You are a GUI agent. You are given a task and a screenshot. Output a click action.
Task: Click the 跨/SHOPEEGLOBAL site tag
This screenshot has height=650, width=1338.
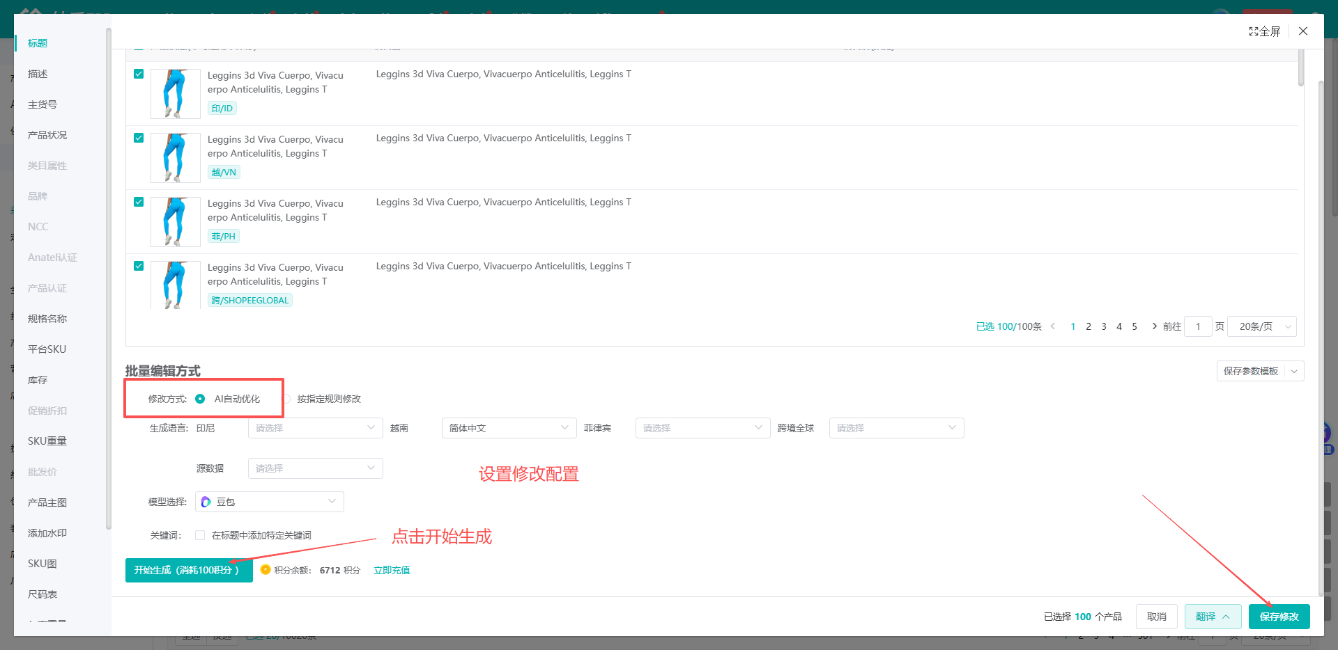coord(250,300)
